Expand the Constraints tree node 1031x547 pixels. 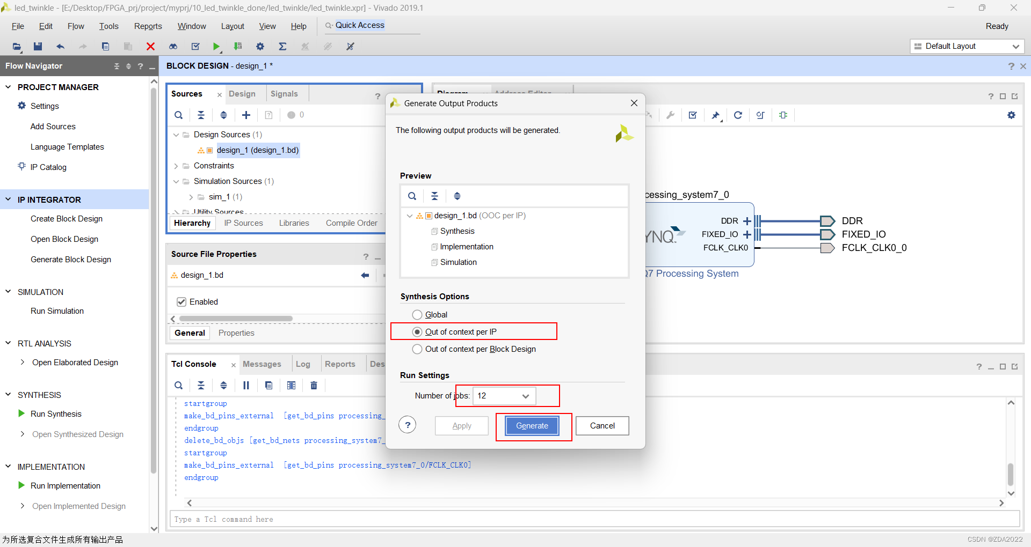point(176,166)
